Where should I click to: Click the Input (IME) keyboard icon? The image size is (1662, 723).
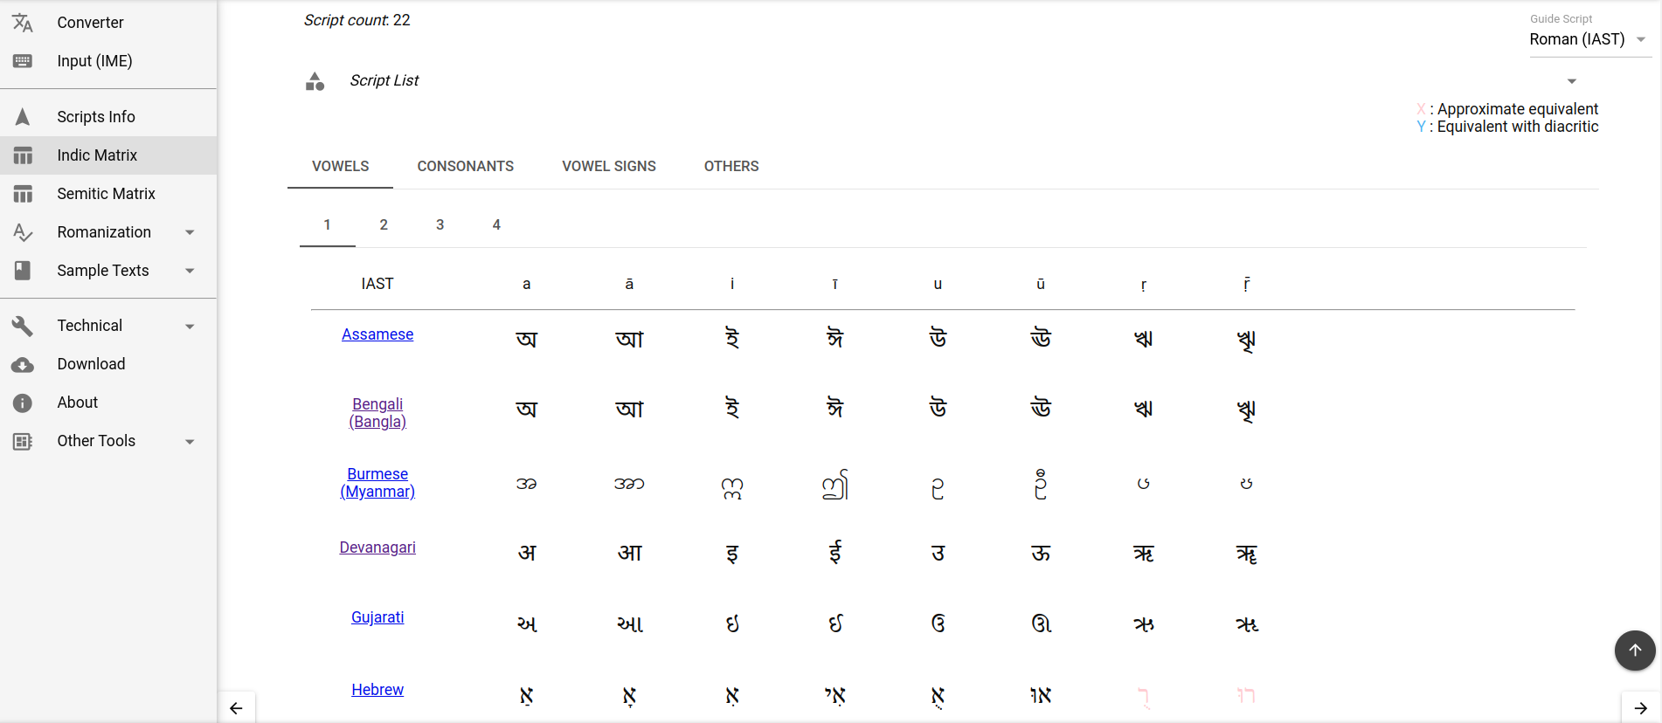(x=23, y=61)
